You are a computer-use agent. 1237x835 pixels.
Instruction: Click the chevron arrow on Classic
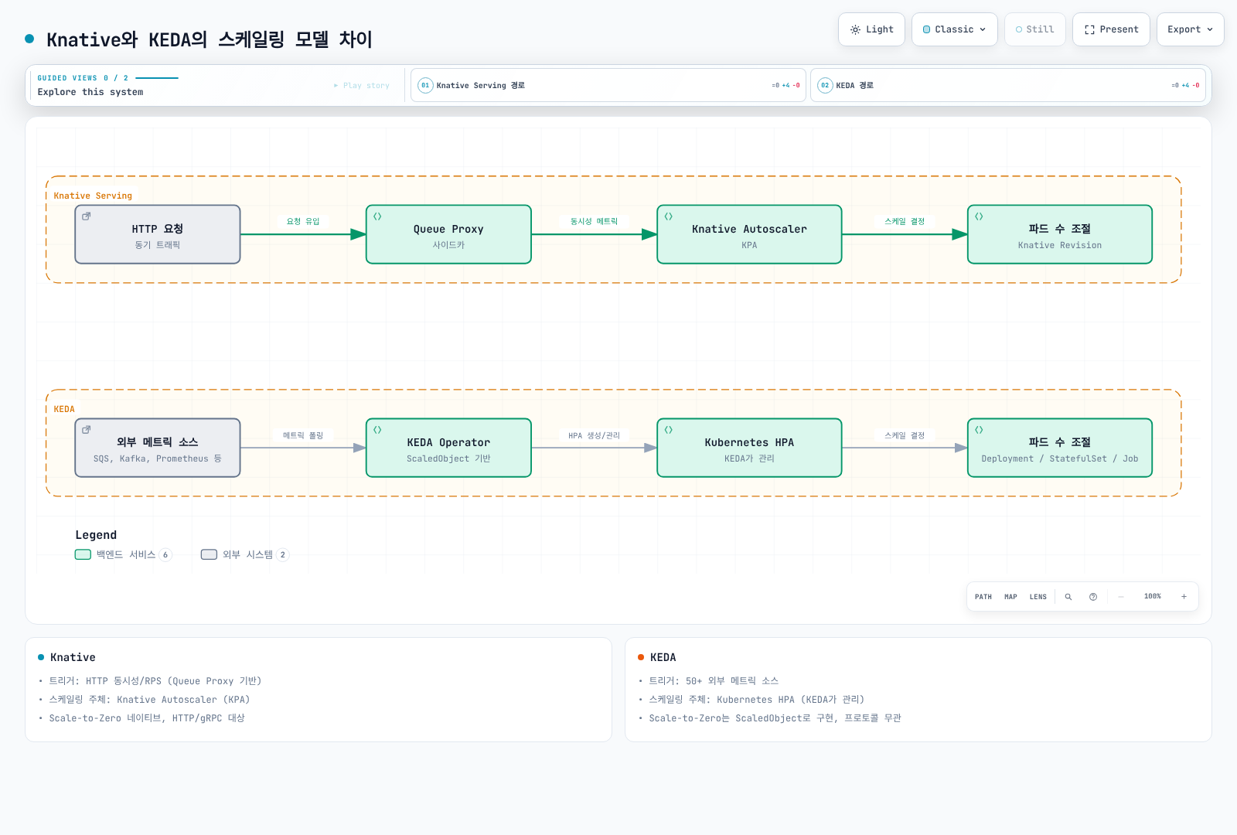tap(983, 29)
